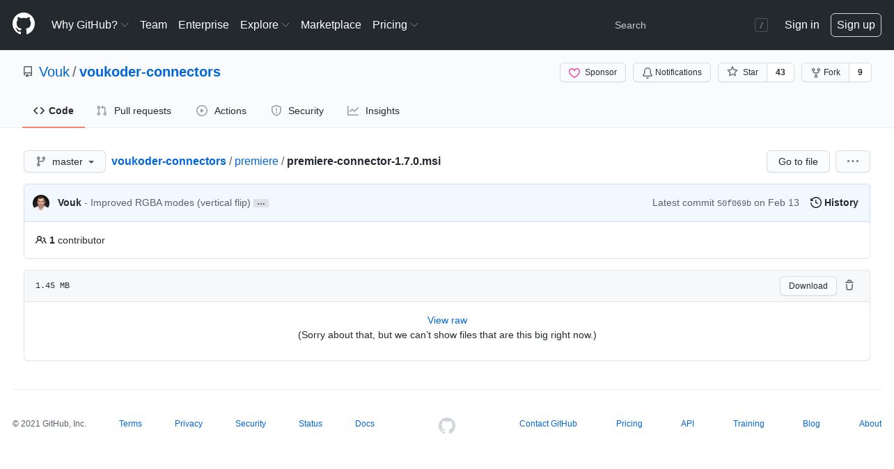
Task: Open the Team page
Action: point(153,24)
